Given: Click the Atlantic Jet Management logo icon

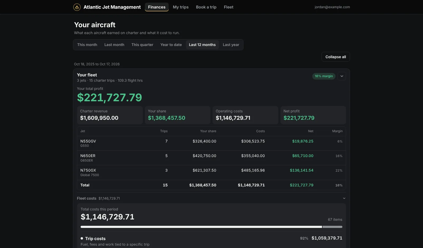Looking at the screenshot, I should tap(77, 7).
